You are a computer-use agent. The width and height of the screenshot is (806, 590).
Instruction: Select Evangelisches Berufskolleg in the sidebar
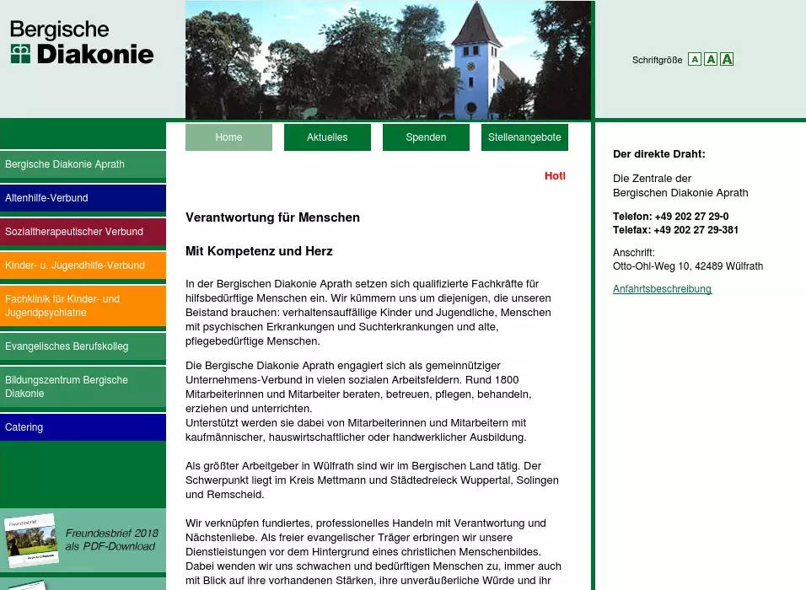pyautogui.click(x=83, y=346)
